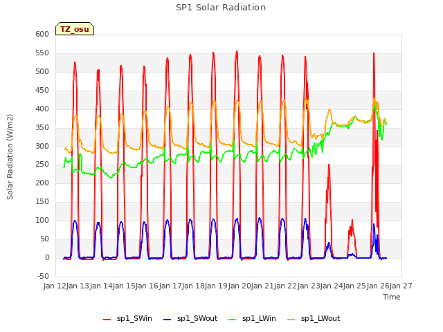Click the orange sp1_LWout legend swatch
This screenshot has width=443, height=332.
tap(291, 320)
